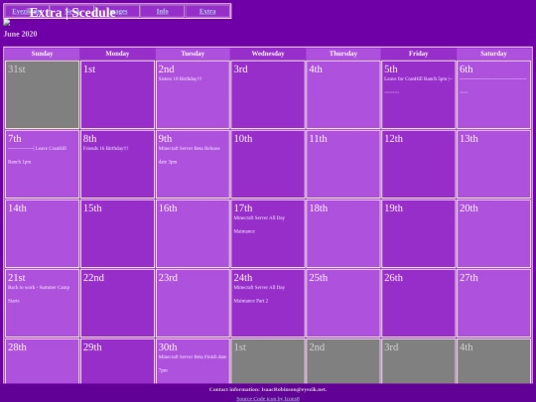
Task: Open the Source Code icon by Icons8 link
Action: (x=268, y=399)
